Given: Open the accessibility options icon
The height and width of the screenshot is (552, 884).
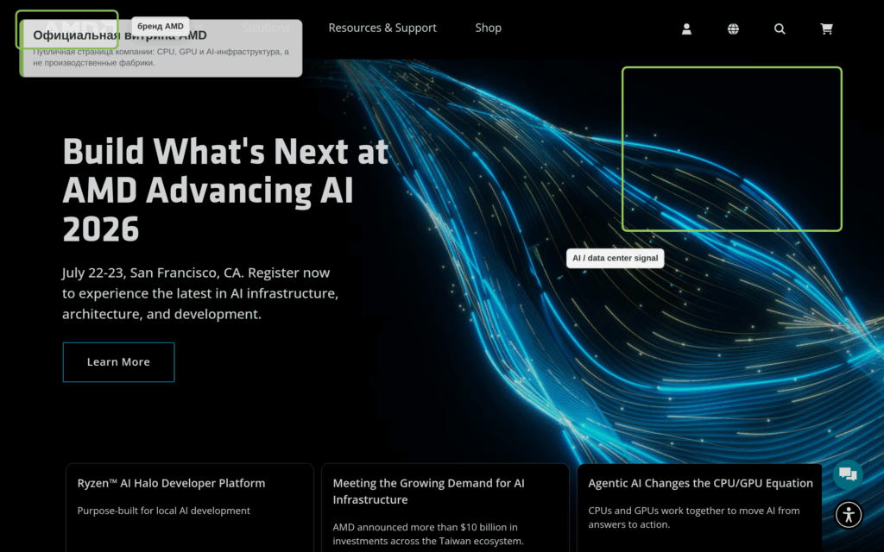Looking at the screenshot, I should (x=849, y=515).
